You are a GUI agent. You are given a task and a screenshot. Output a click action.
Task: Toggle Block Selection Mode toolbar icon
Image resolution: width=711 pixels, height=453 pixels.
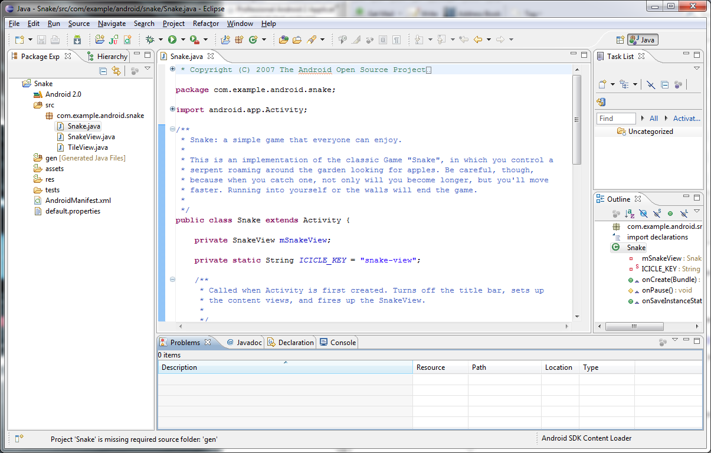click(382, 40)
